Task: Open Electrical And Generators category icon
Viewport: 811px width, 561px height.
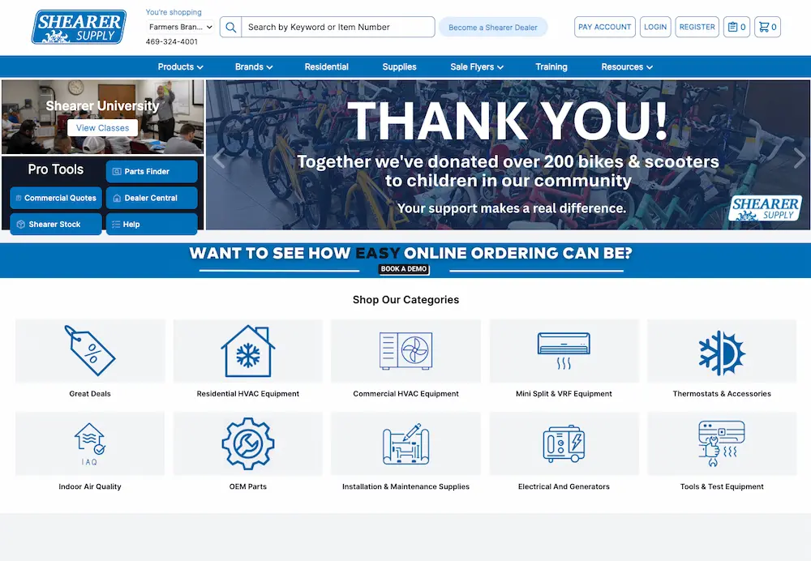Action: pyautogui.click(x=564, y=443)
